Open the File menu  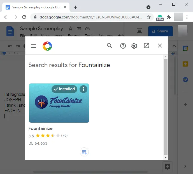23,35
